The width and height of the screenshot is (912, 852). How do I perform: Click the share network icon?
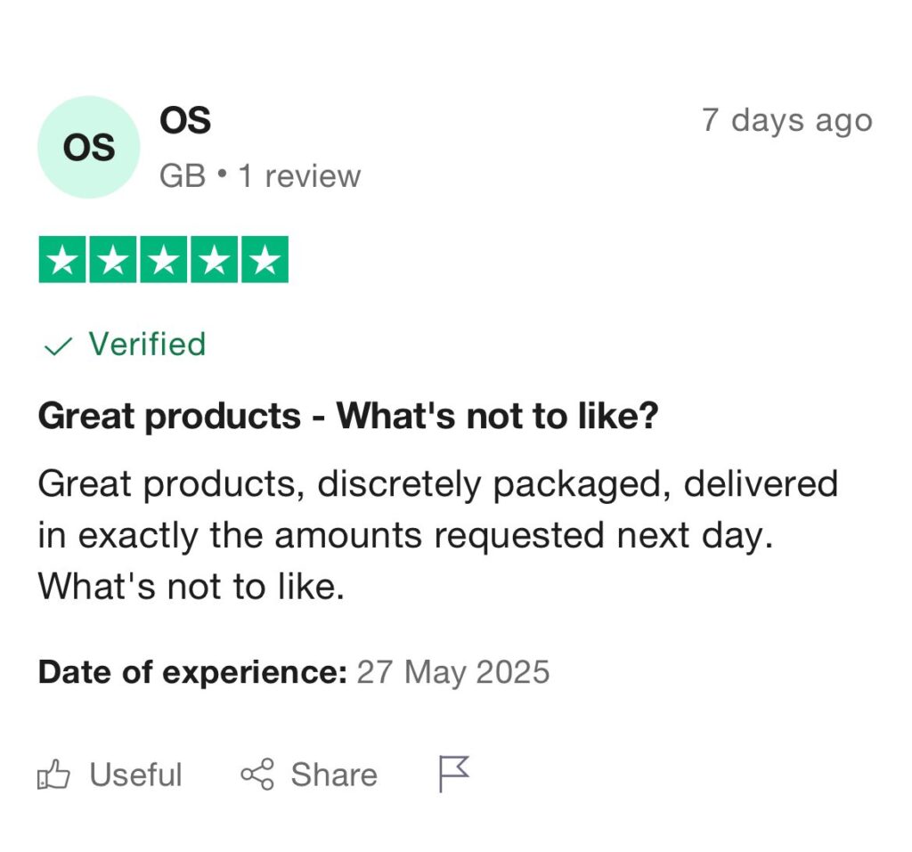tap(257, 774)
